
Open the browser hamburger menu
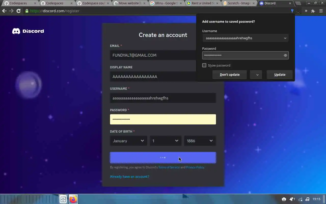321,11
